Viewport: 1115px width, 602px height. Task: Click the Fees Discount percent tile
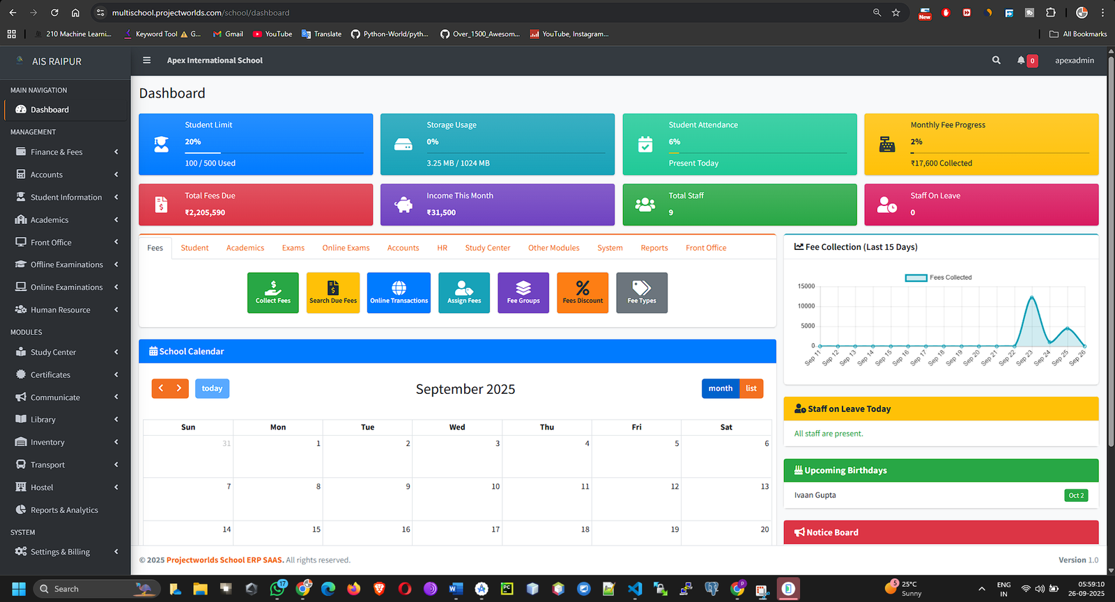[x=583, y=292]
